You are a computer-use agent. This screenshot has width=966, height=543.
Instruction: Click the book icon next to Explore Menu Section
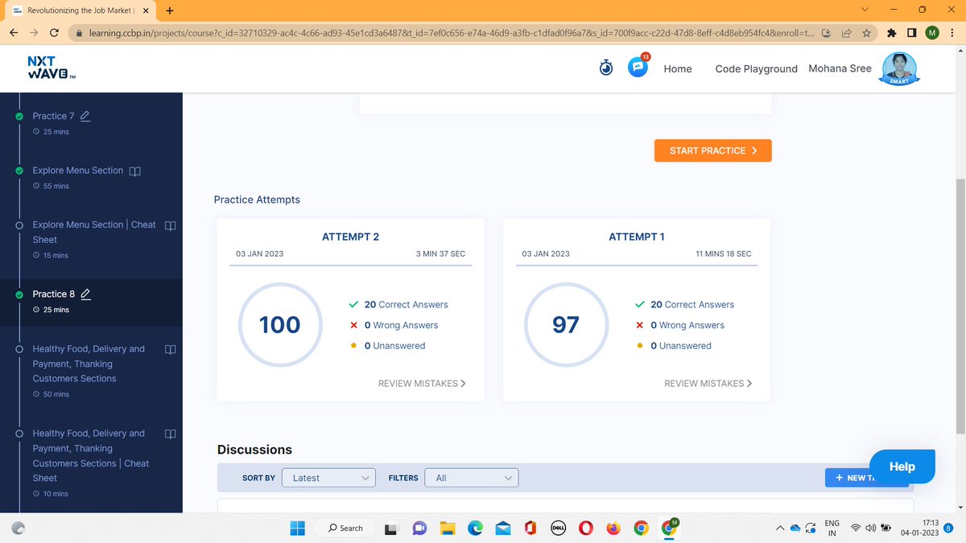coord(135,171)
